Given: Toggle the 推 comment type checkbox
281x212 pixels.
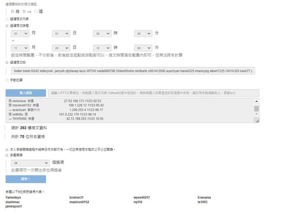Looking at the screenshot, I should pyautogui.click(x=12, y=11).
